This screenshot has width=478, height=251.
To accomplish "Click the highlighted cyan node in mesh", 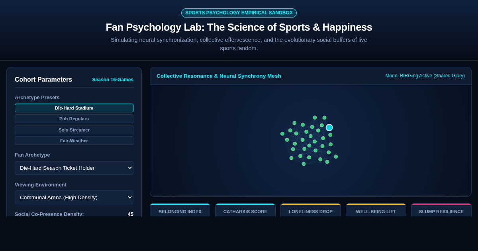I will [329, 127].
